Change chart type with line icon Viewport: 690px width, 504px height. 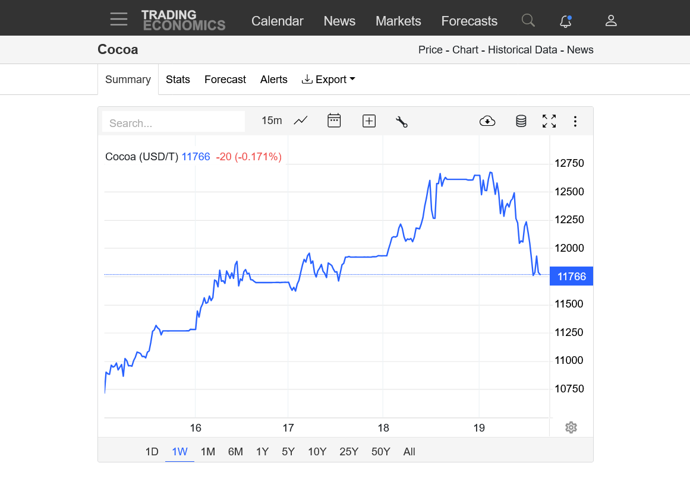pyautogui.click(x=301, y=121)
